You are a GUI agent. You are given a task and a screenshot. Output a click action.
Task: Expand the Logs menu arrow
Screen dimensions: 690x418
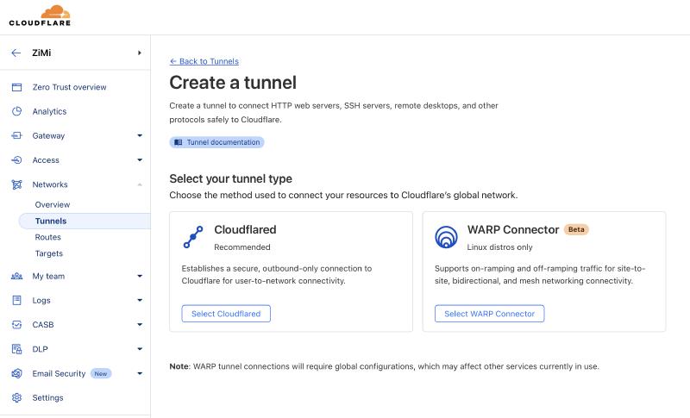(140, 300)
